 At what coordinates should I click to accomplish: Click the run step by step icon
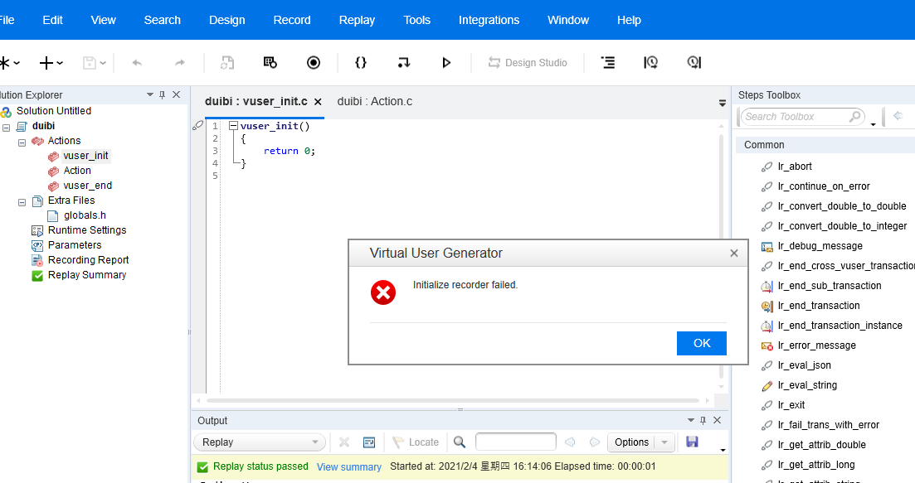[x=403, y=62]
